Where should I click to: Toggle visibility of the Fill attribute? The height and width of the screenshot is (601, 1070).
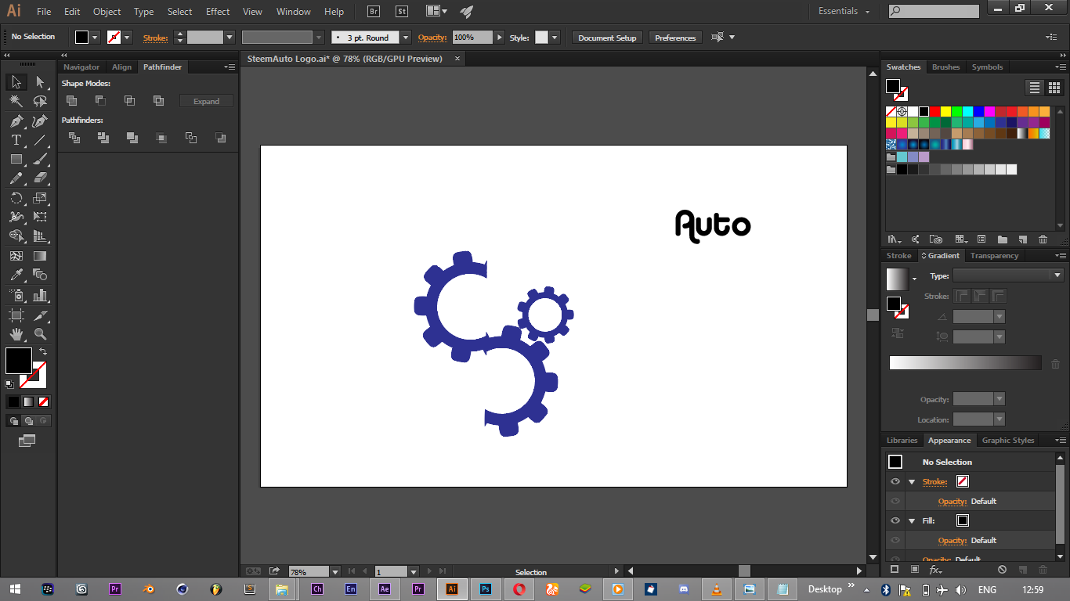click(x=895, y=520)
